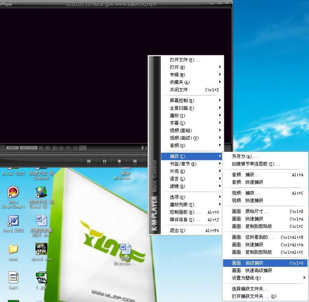Choose 退出(X) to quit KMPlayer
The height and width of the screenshot is (302, 309).
click(192, 230)
